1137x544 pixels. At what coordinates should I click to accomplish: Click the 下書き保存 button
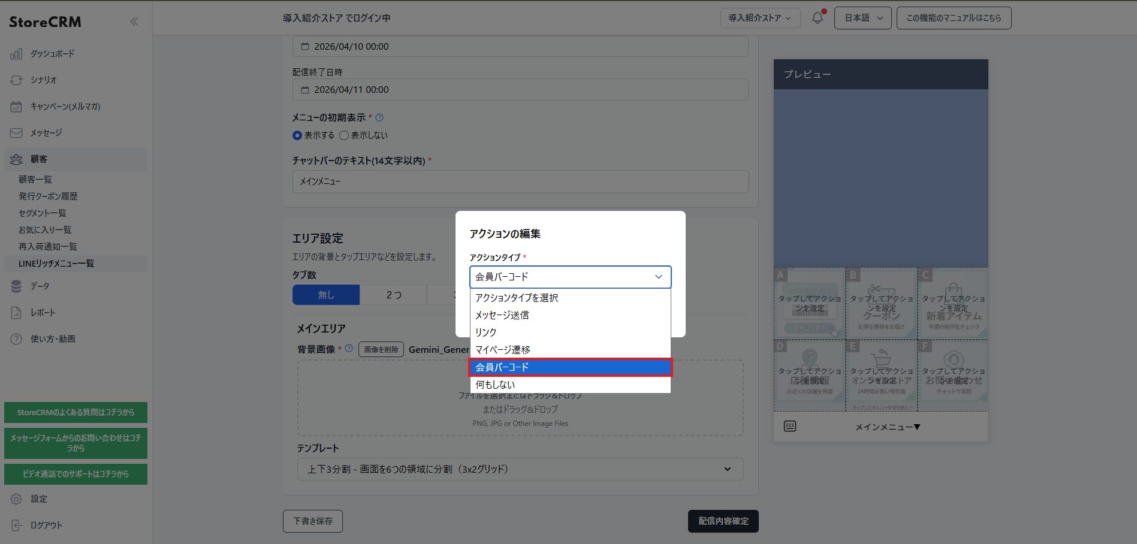tap(313, 521)
